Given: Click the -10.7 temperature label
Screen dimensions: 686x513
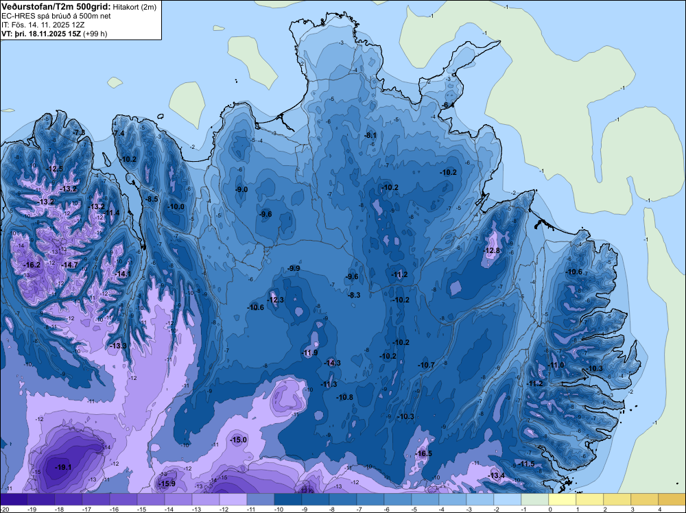Looking at the screenshot, I should tap(426, 365).
